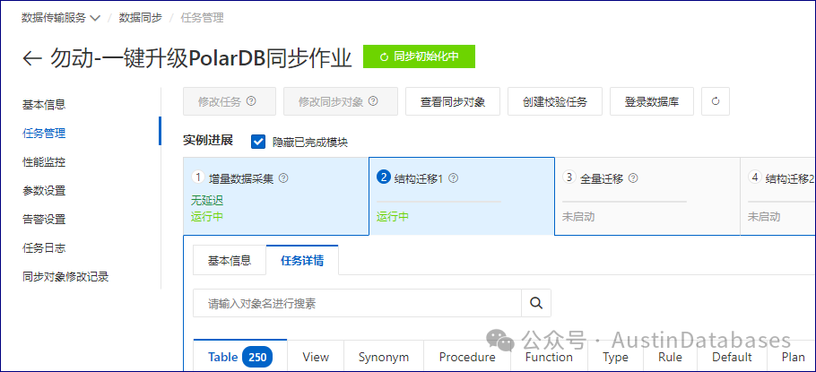Image resolution: width=816 pixels, height=372 pixels.
Task: Select the Synonym object tab
Action: pyautogui.click(x=384, y=357)
